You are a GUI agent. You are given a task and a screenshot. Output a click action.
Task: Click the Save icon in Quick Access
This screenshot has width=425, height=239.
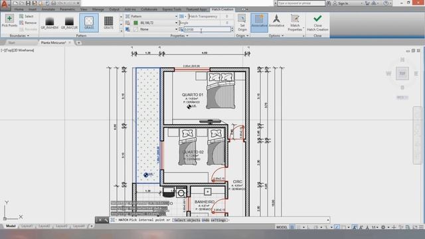pyautogui.click(x=28, y=3)
